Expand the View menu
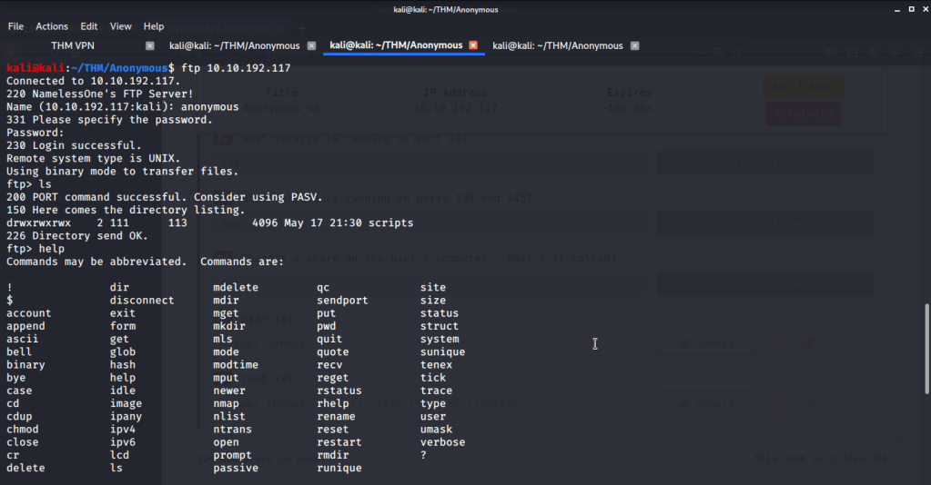This screenshot has width=931, height=485. pyautogui.click(x=121, y=26)
